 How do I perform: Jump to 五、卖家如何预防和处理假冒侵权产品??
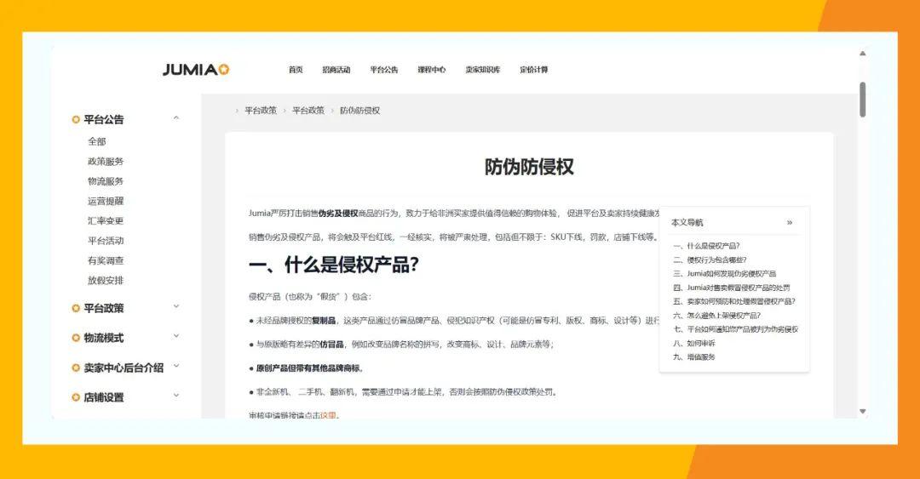click(x=734, y=301)
